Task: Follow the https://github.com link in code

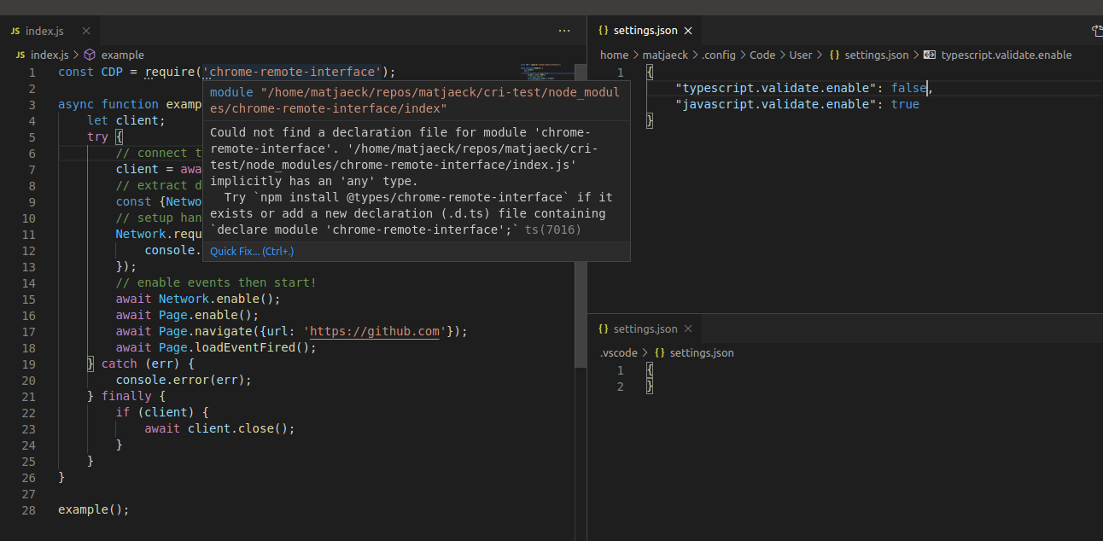Action: pyautogui.click(x=375, y=331)
